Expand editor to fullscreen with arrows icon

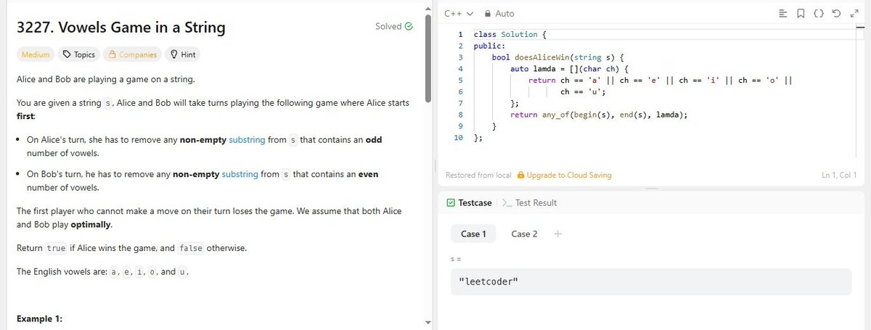point(854,13)
